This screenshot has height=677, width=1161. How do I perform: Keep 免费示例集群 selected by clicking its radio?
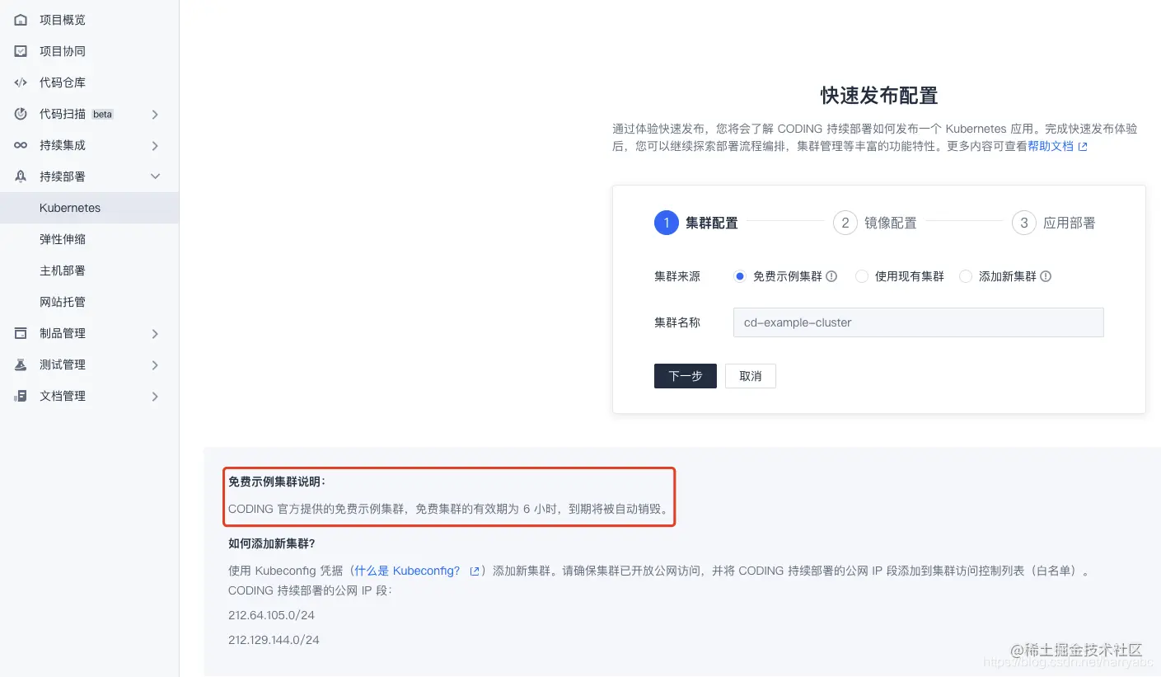(739, 276)
